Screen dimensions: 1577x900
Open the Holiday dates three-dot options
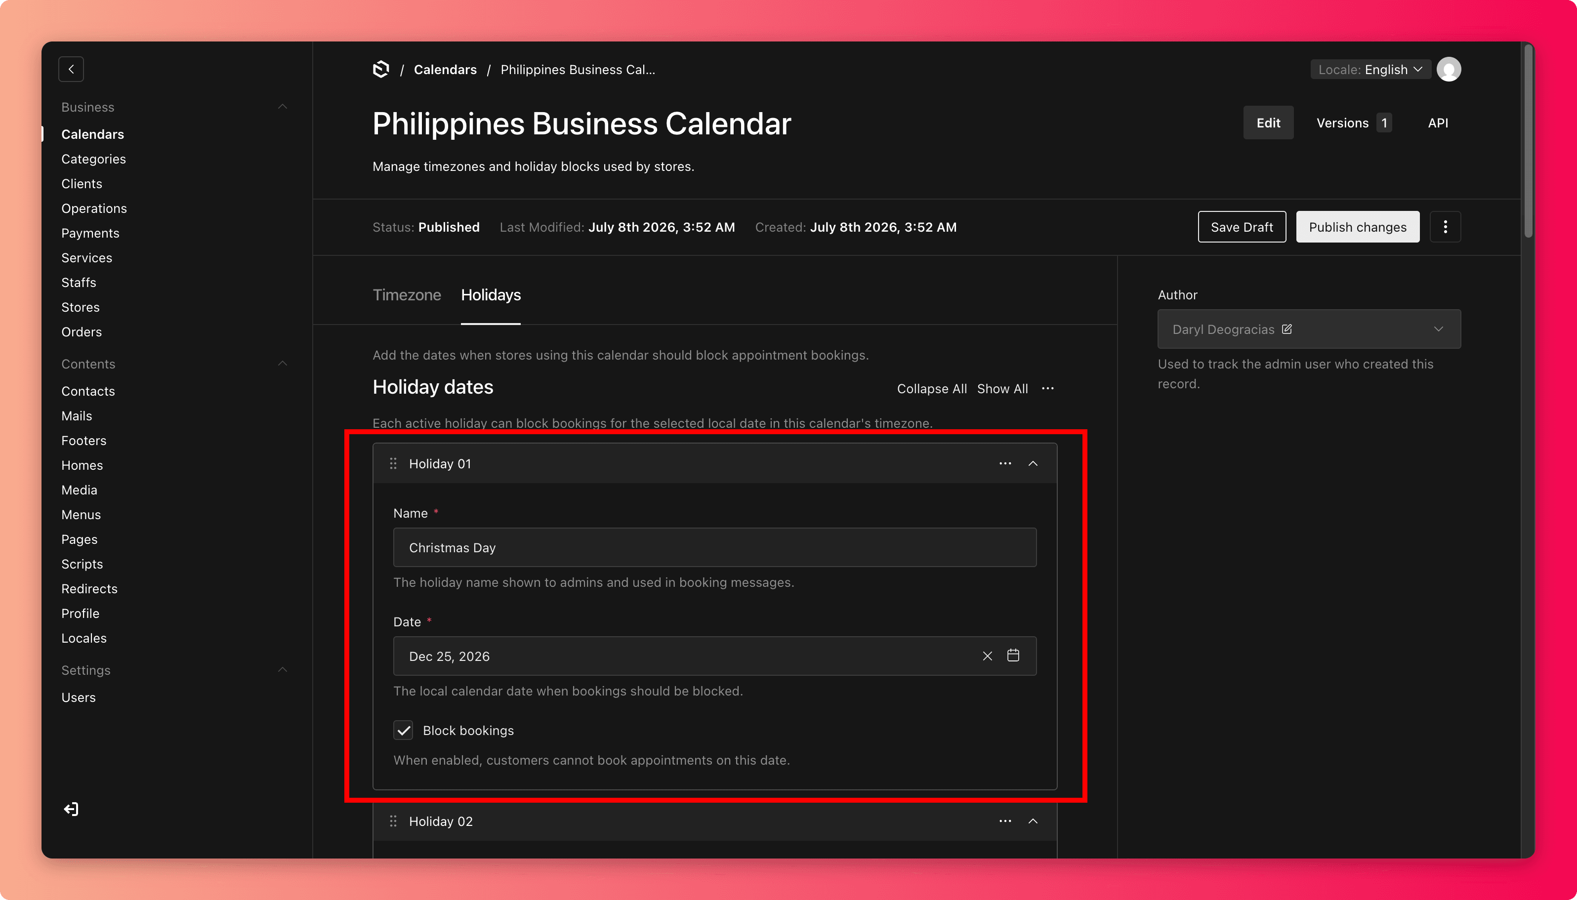pyautogui.click(x=1047, y=388)
